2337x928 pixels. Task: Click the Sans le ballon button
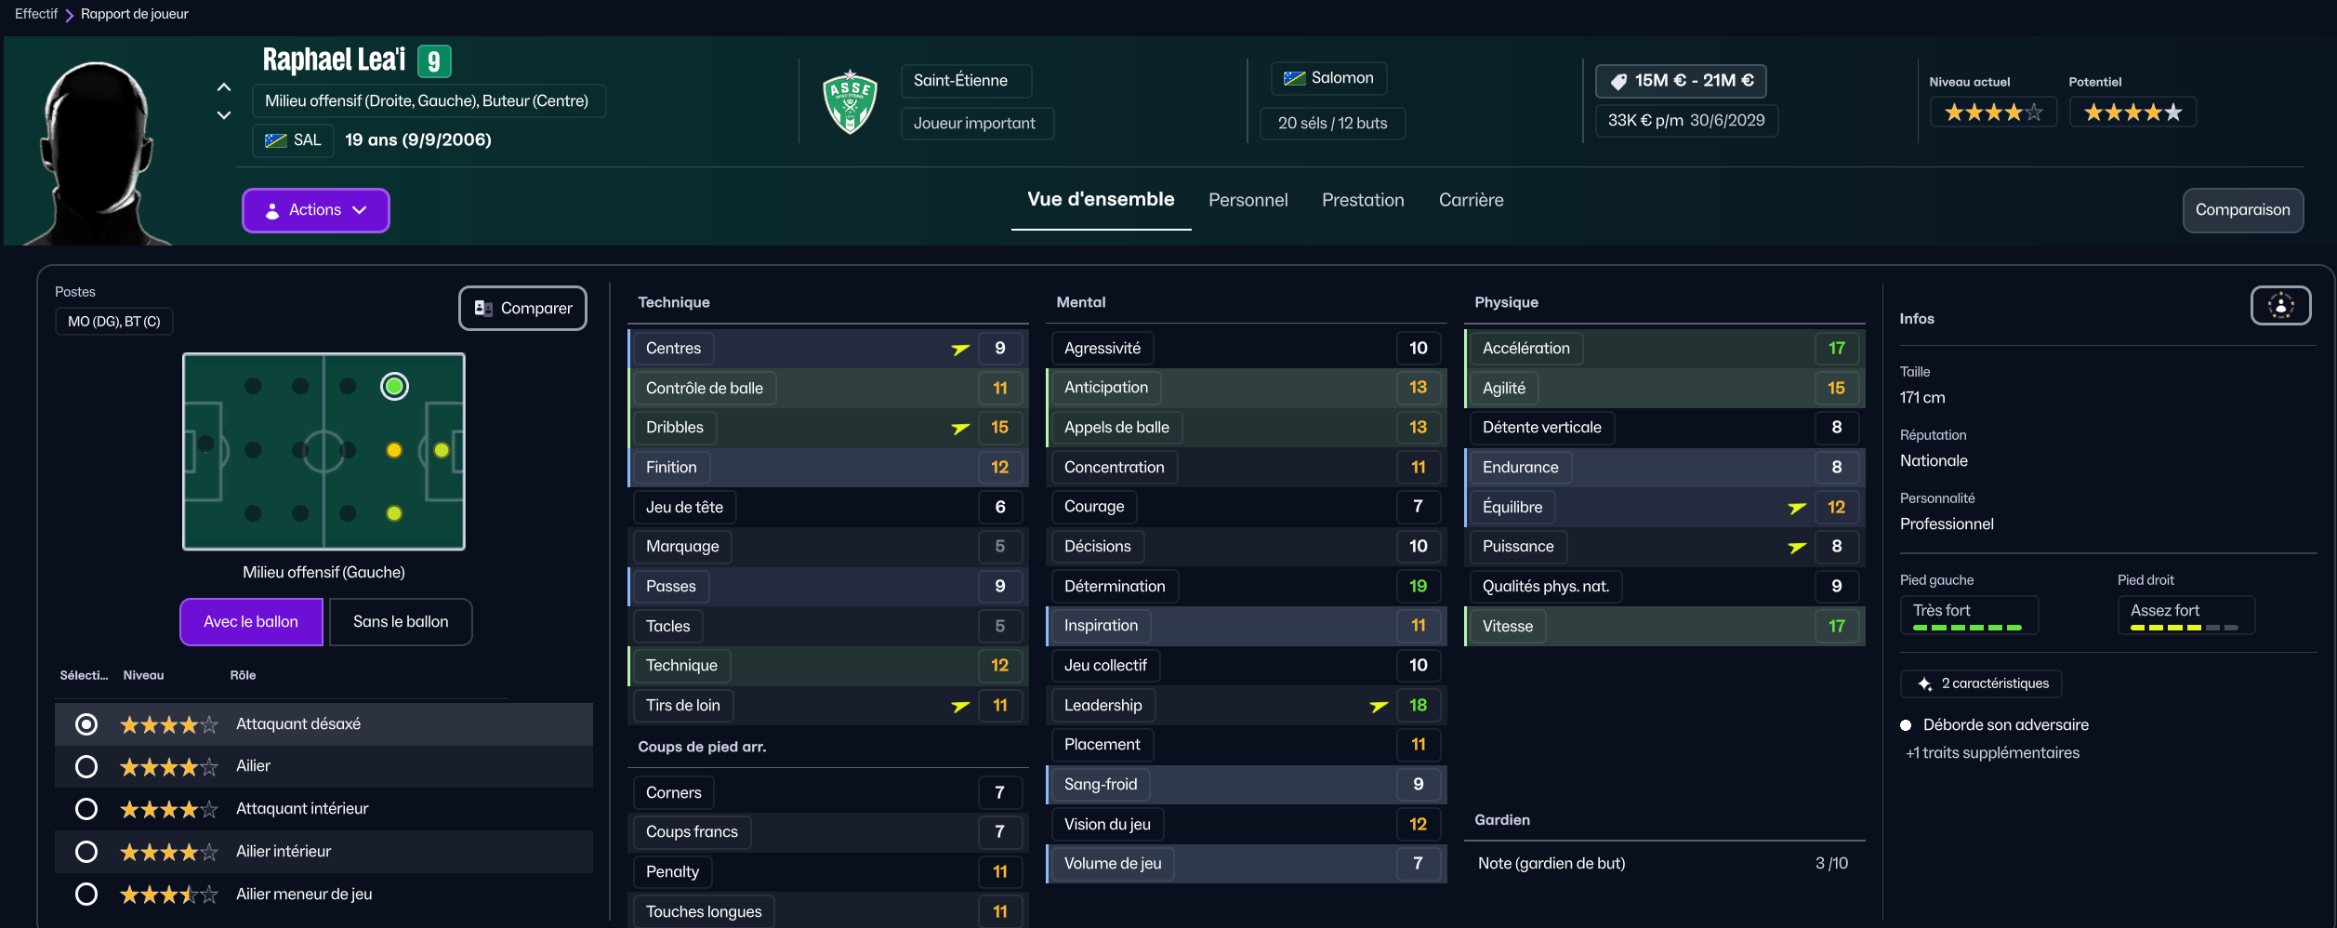pos(400,622)
